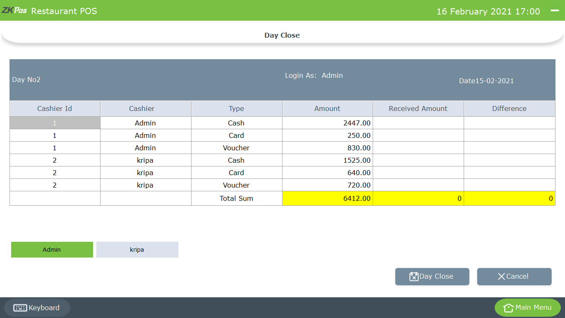This screenshot has height=318, width=565.
Task: Click the Login As: Admin label
Action: (314, 75)
